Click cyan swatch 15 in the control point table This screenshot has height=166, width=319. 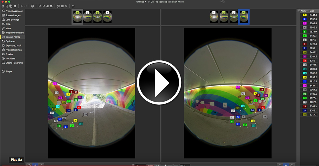click(305, 73)
